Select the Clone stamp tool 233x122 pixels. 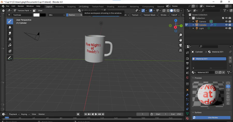(x=10, y=39)
